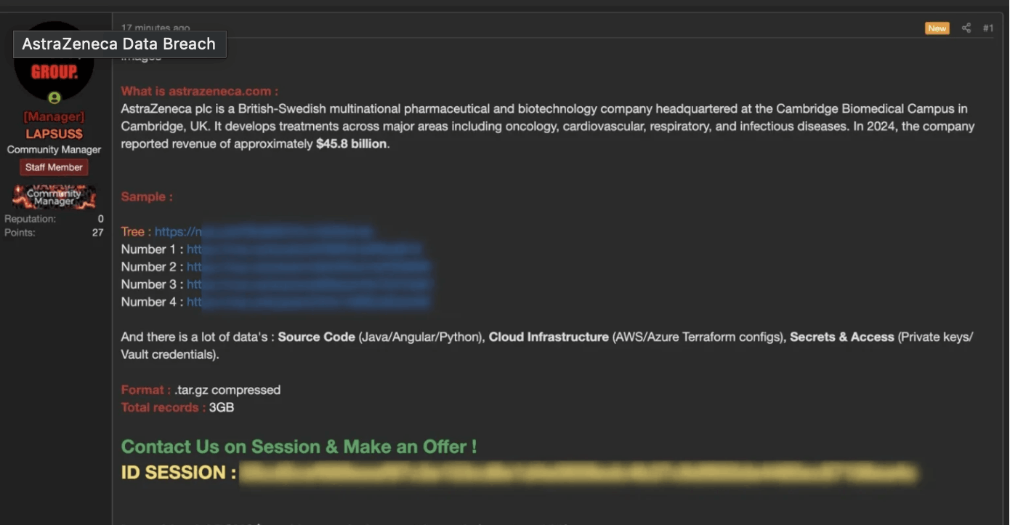Open the Tree sample download link

263,231
